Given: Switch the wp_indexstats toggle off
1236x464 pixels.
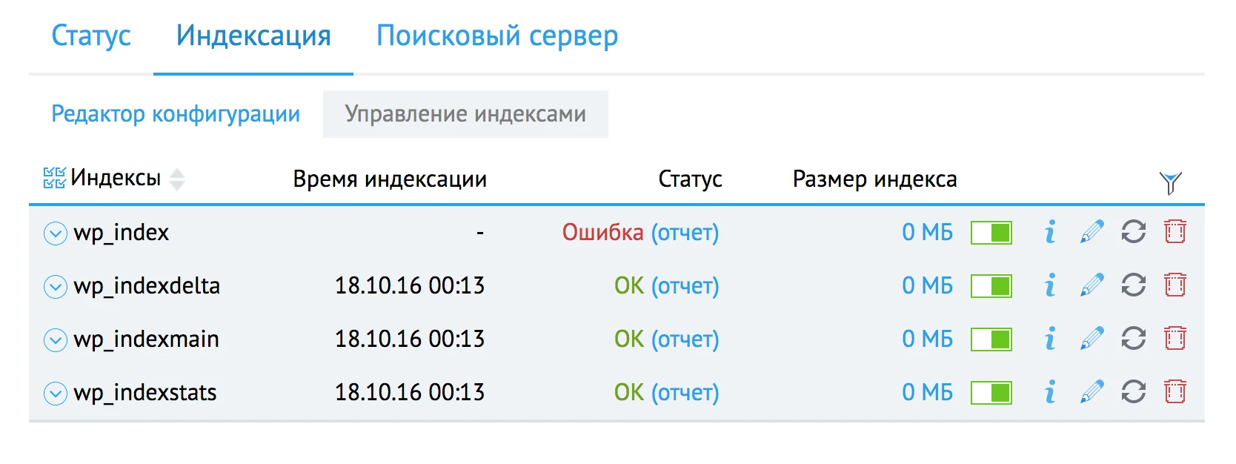Looking at the screenshot, I should 991,392.
